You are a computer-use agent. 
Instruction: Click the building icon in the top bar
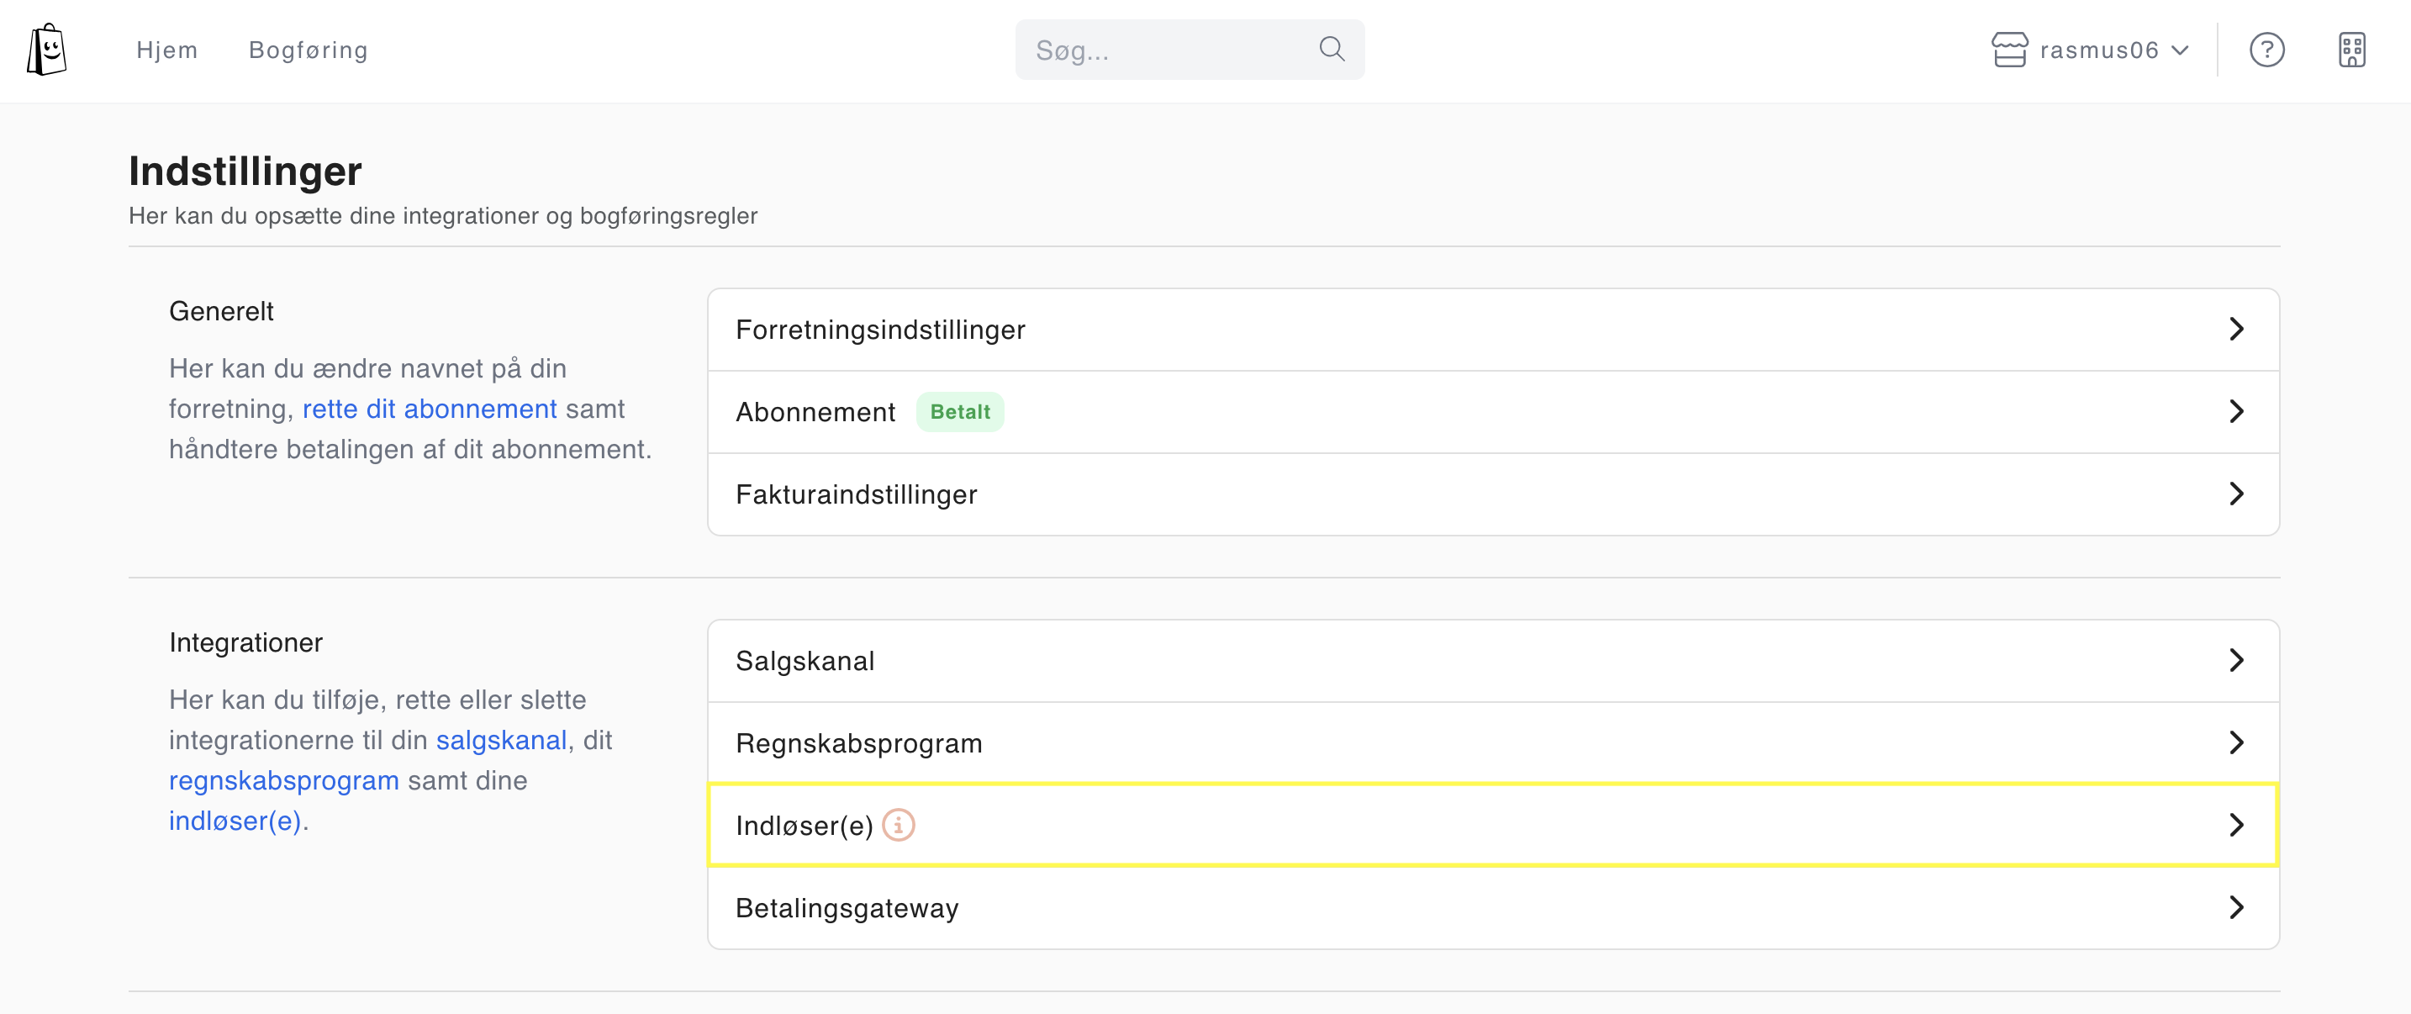coord(2351,50)
